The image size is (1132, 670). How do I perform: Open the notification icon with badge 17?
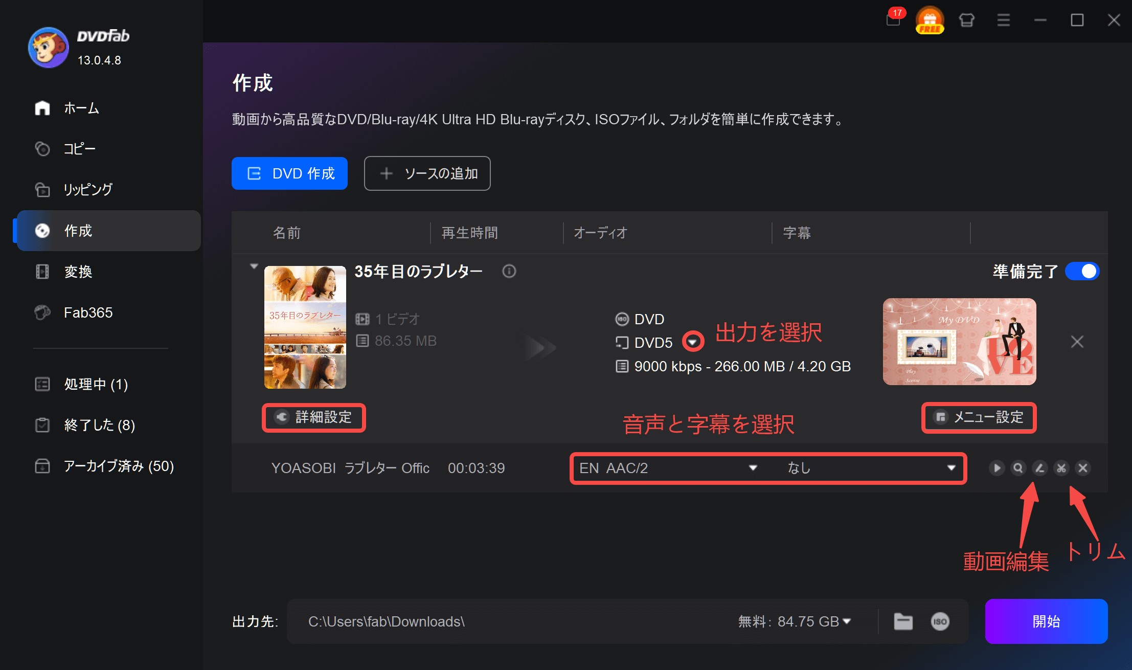[x=893, y=20]
